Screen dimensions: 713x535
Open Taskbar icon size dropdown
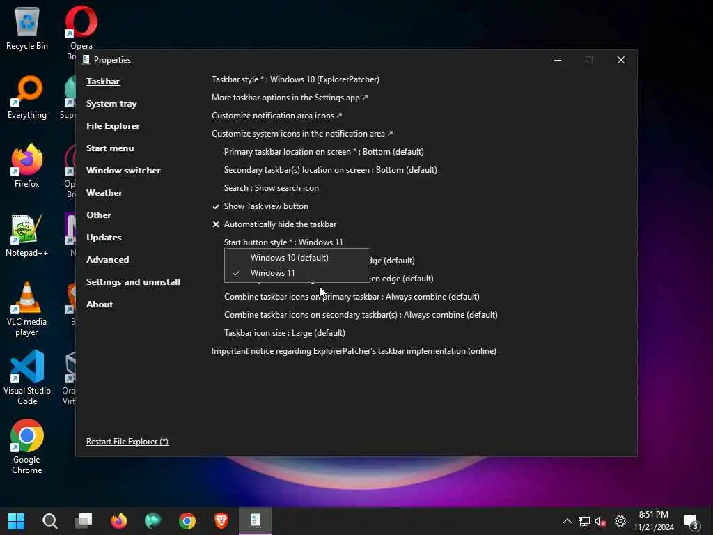(284, 333)
